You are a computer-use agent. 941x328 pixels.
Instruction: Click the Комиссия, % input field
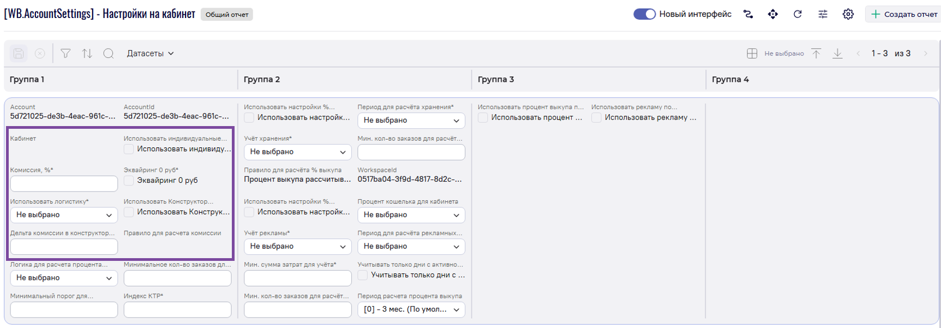pyautogui.click(x=64, y=183)
